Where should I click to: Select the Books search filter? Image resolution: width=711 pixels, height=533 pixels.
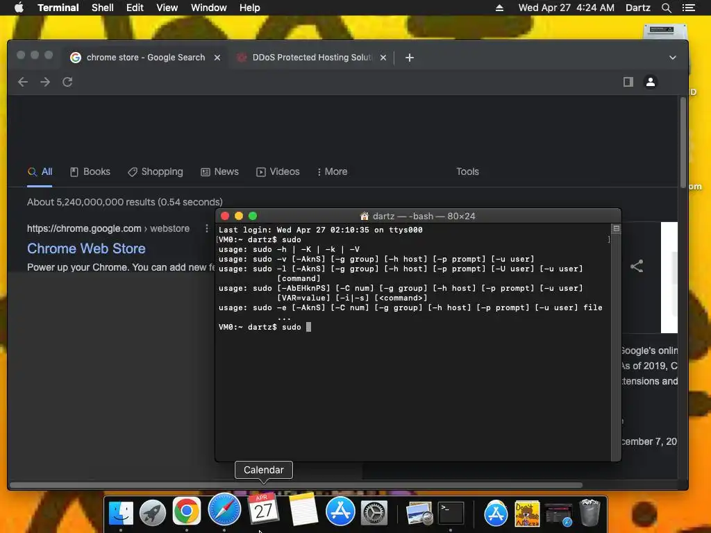(90, 172)
